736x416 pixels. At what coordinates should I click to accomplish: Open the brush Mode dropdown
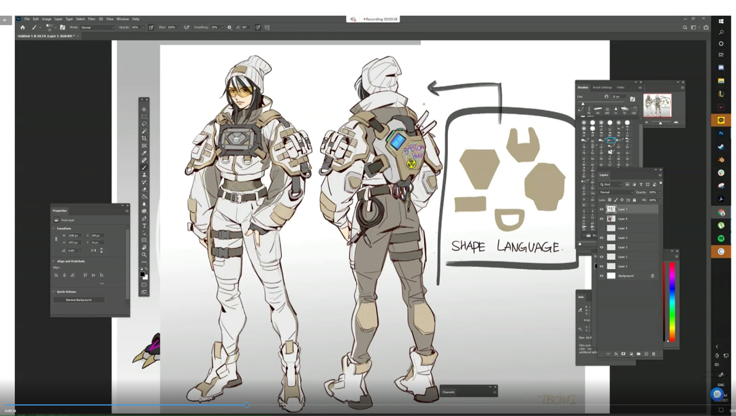(97, 28)
